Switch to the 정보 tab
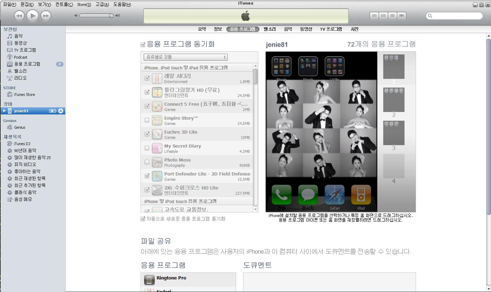491x292 pixels. click(x=218, y=29)
